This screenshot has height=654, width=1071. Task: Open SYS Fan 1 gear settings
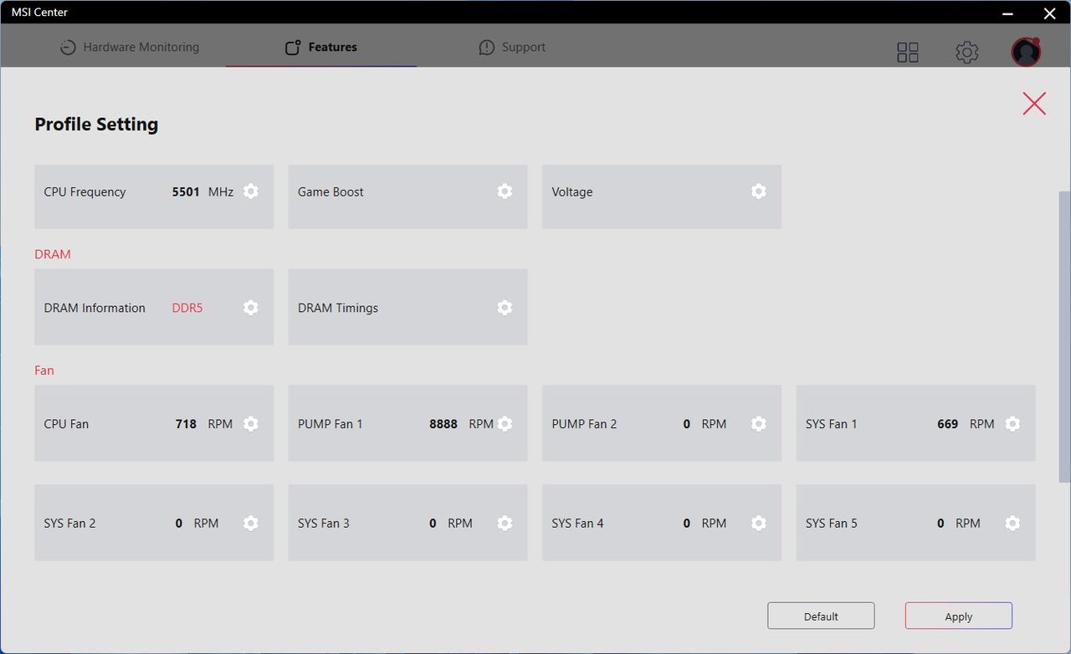click(x=1012, y=424)
